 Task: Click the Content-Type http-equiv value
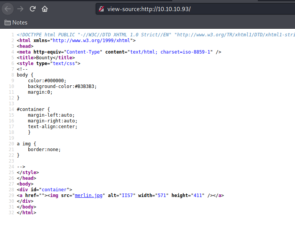click(83, 52)
